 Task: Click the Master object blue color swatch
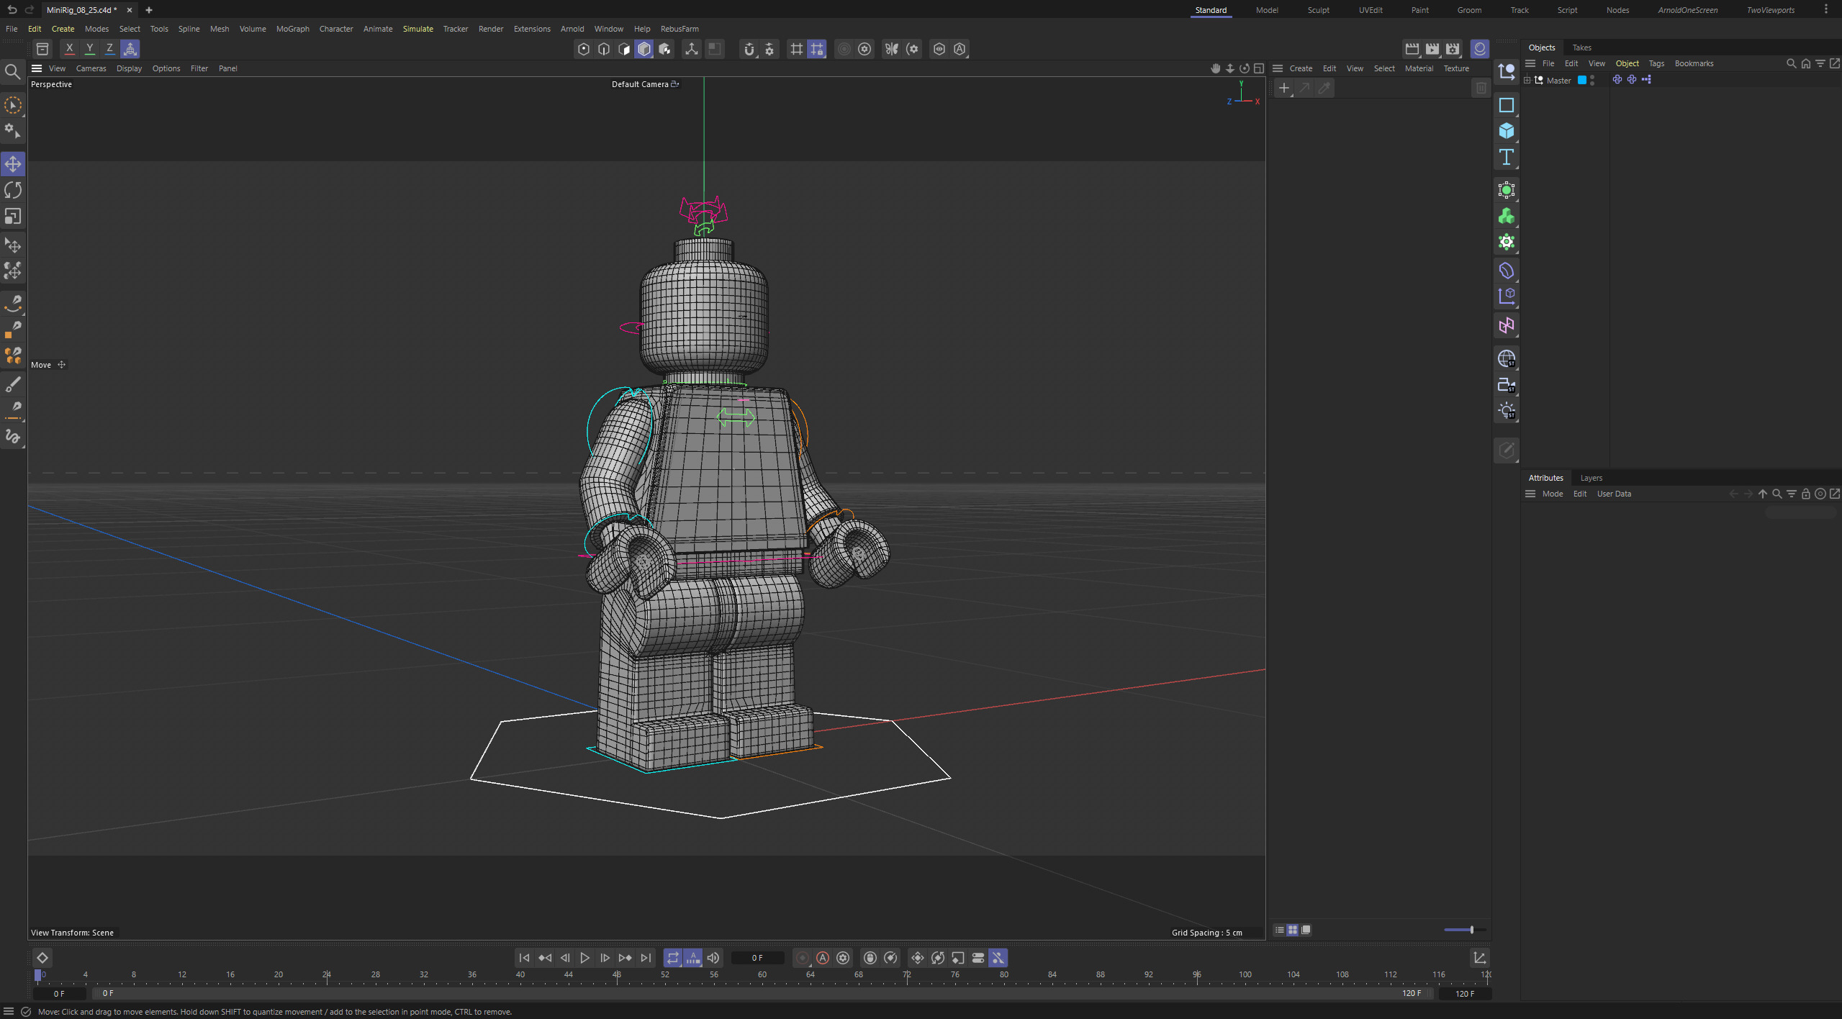(x=1582, y=80)
